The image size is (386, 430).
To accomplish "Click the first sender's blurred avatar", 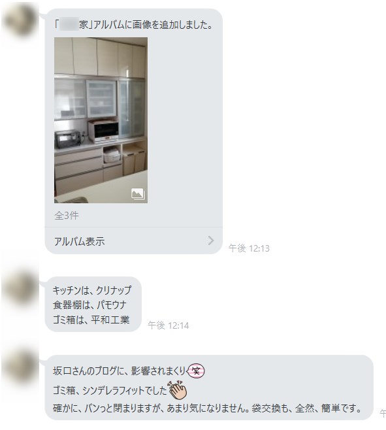I will click(20, 20).
